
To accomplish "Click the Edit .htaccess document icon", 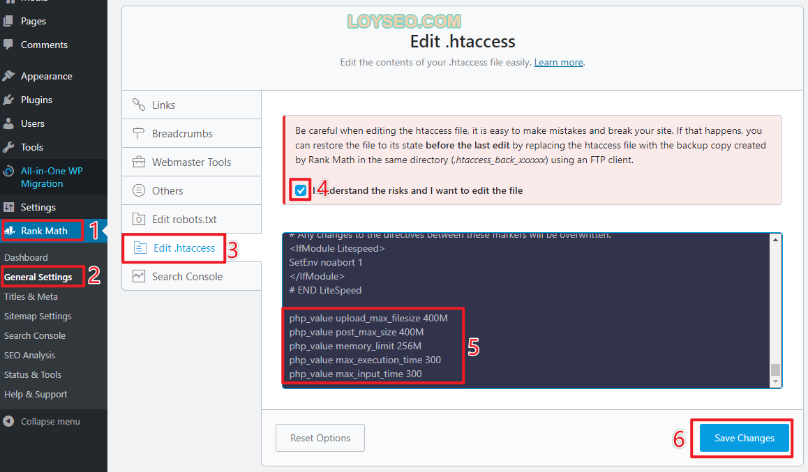I will (140, 248).
